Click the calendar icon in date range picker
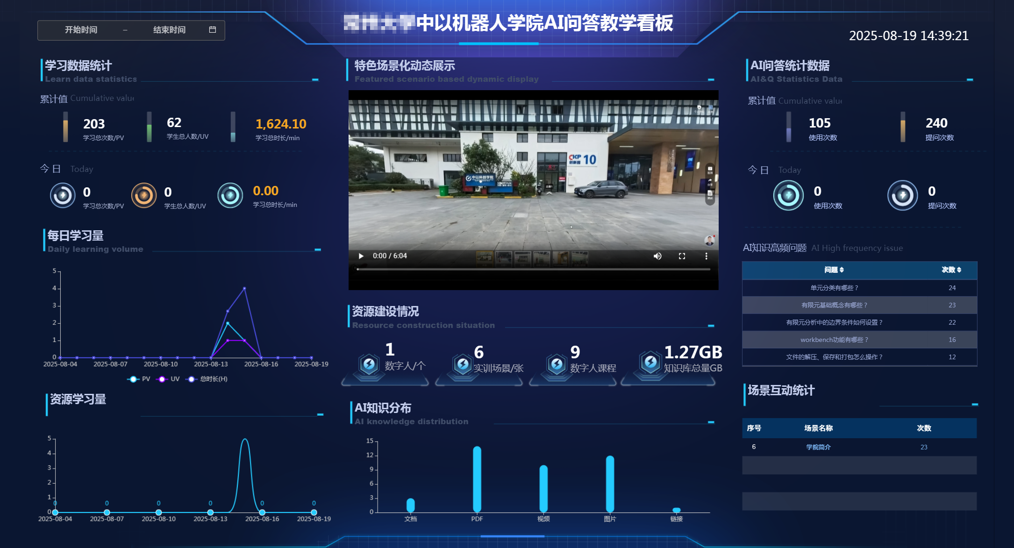Image resolution: width=1014 pixels, height=548 pixels. click(x=213, y=30)
